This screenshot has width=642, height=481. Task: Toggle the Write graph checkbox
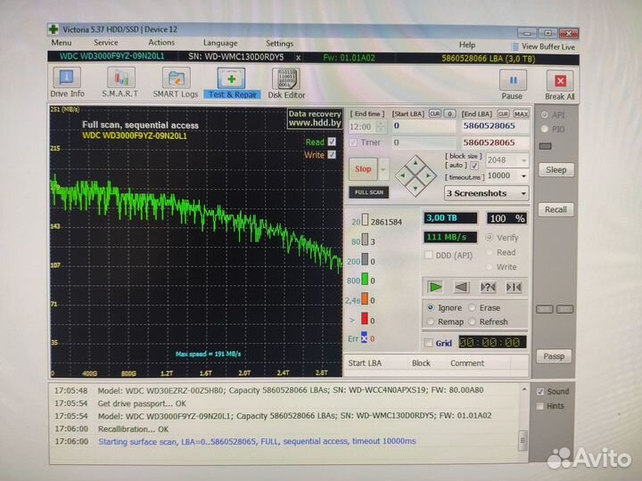(333, 155)
